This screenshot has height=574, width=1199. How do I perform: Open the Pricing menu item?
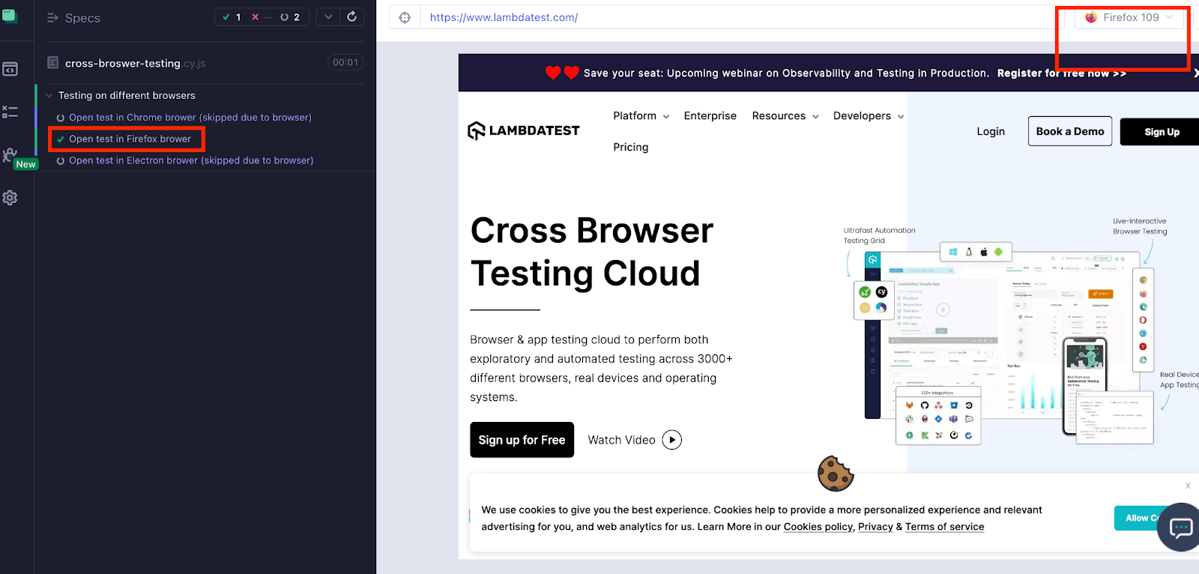coord(630,148)
